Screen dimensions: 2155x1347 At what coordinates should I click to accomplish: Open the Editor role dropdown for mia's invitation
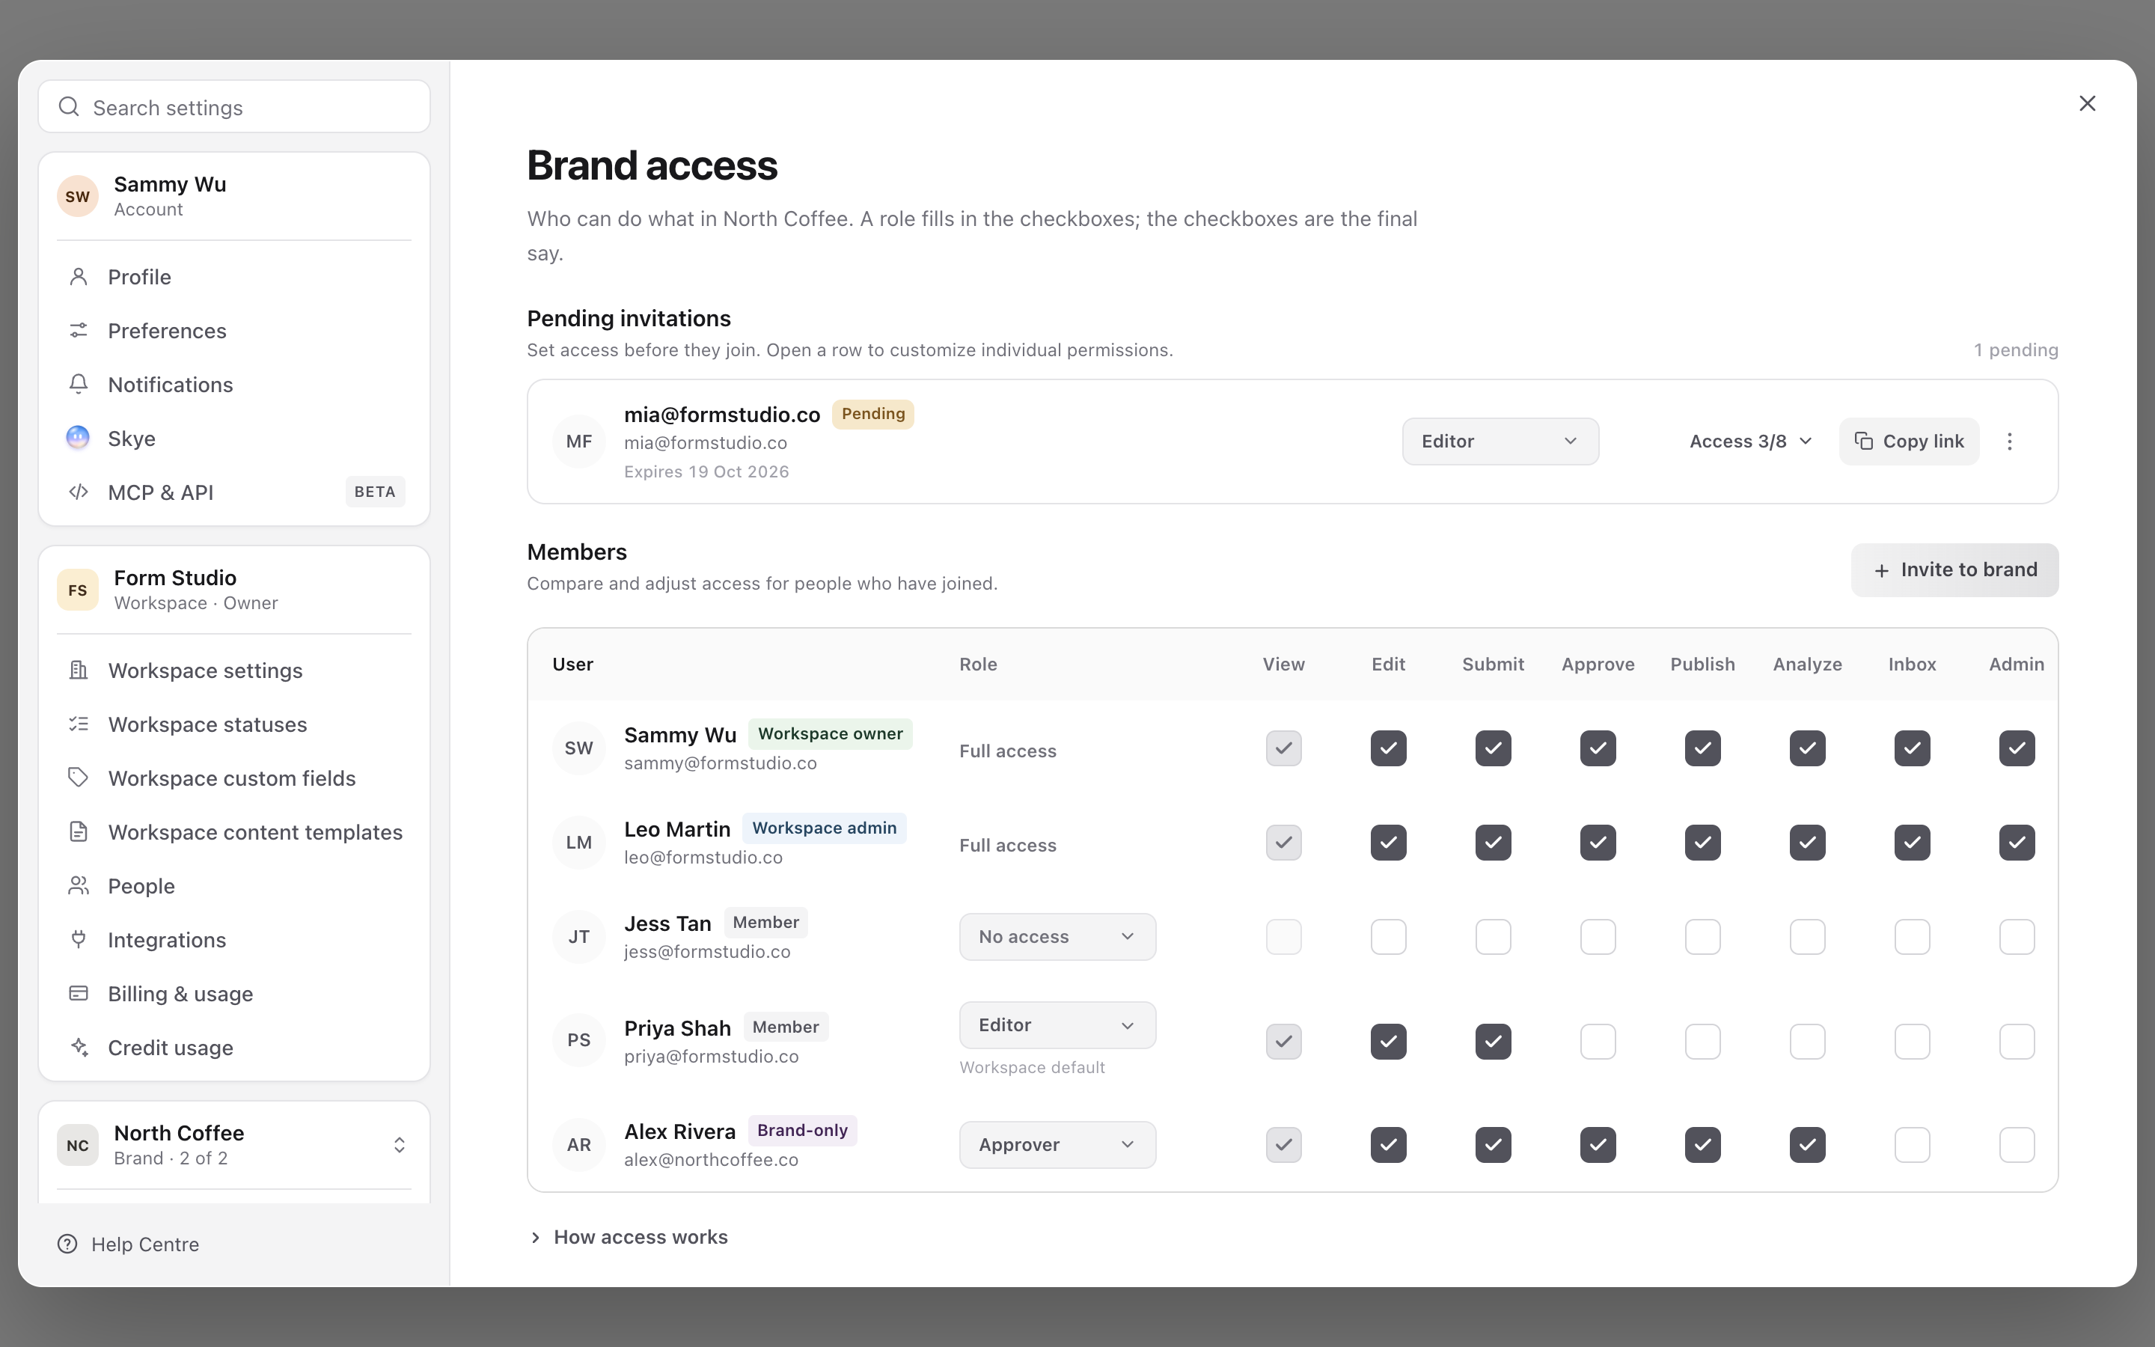point(1500,442)
